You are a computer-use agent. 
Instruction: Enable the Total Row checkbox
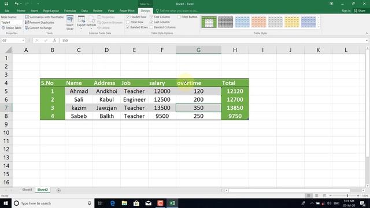(x=128, y=22)
